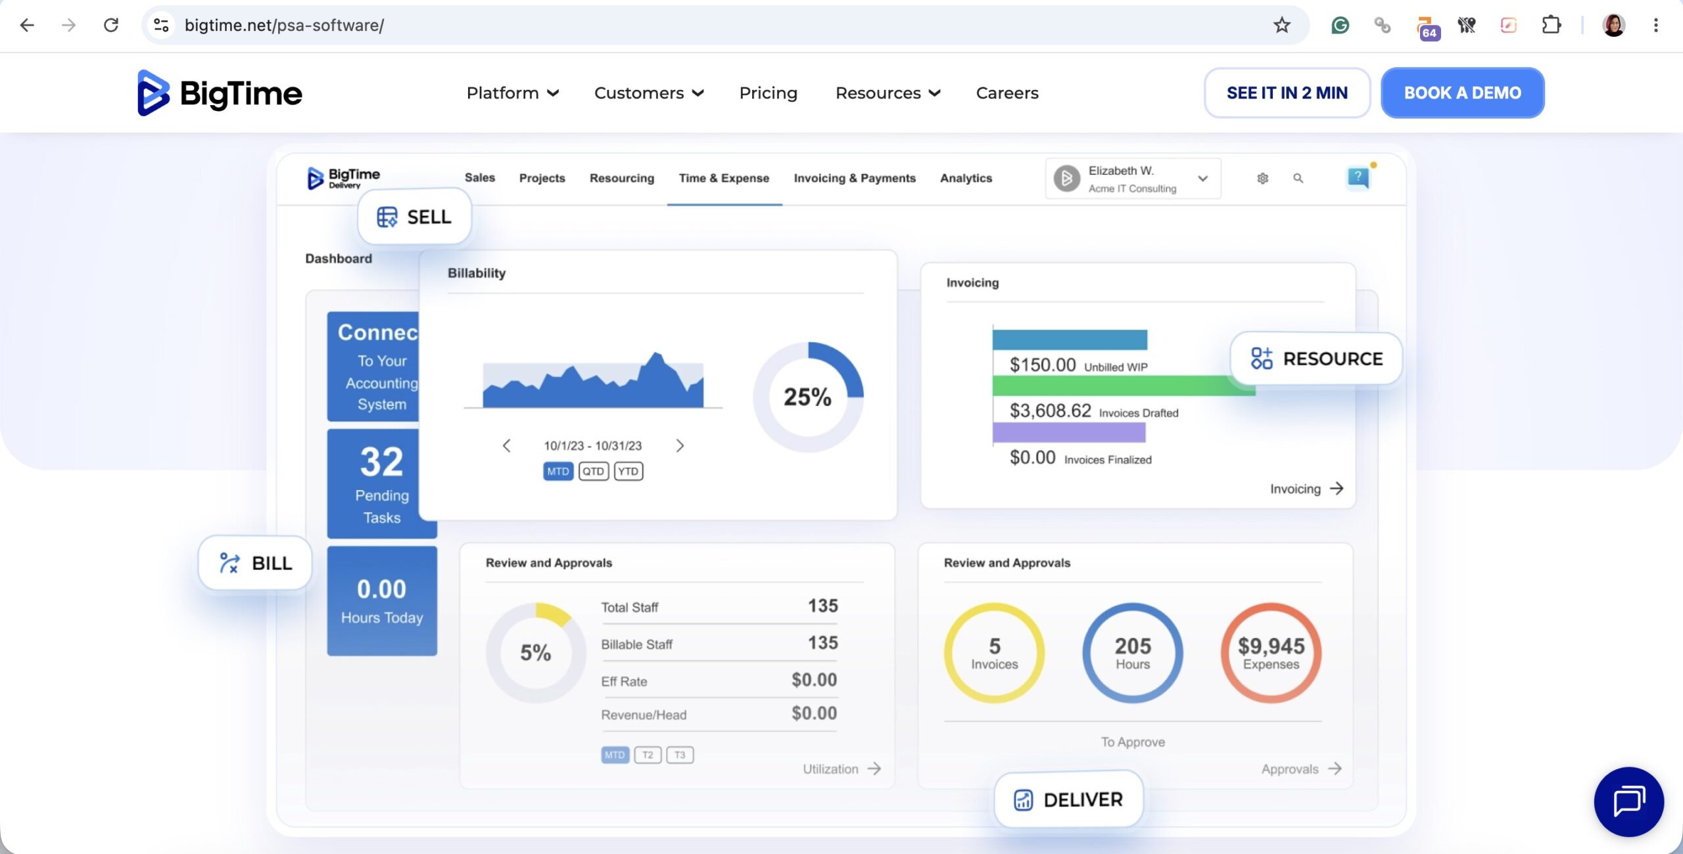Select the T3 toggle under utilization
Viewport: 1683px width, 854px height.
coord(680,755)
